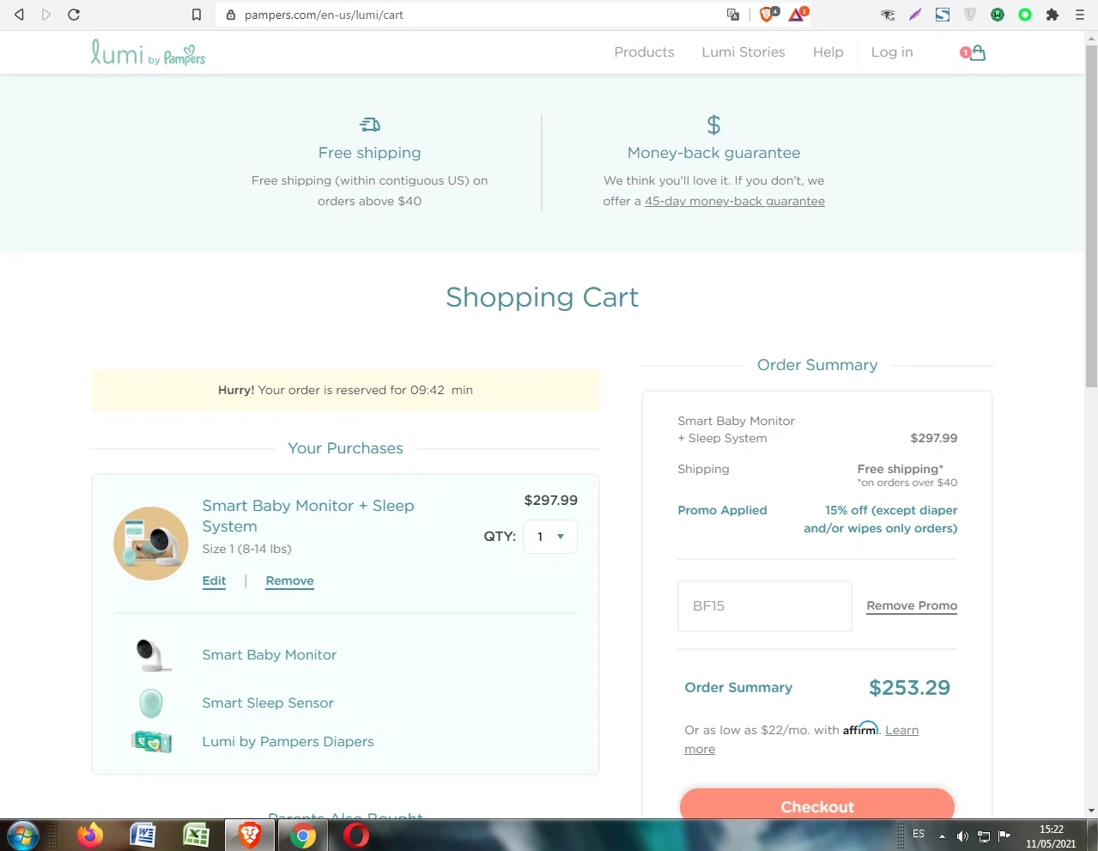The height and width of the screenshot is (851, 1098).
Task: Open the QTY quantity dropdown
Action: click(x=550, y=537)
